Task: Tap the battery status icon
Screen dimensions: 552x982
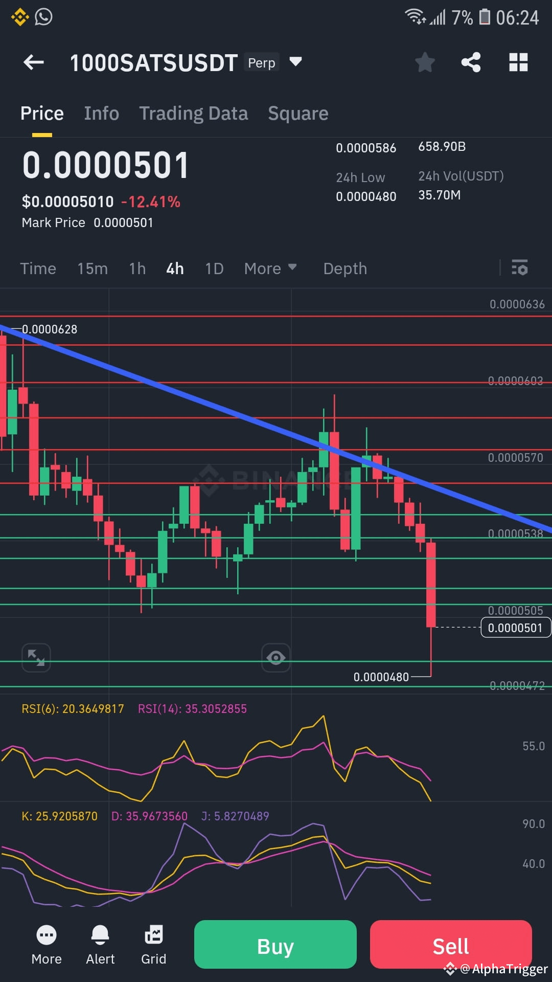Action: coord(485,17)
